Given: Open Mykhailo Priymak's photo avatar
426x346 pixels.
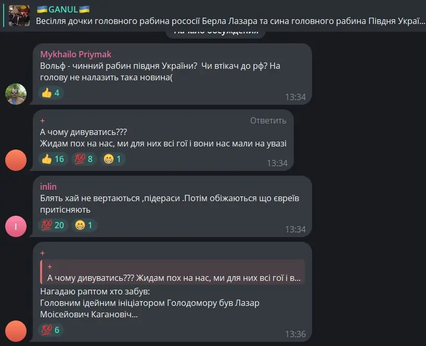Looking at the screenshot, I should [x=16, y=94].
